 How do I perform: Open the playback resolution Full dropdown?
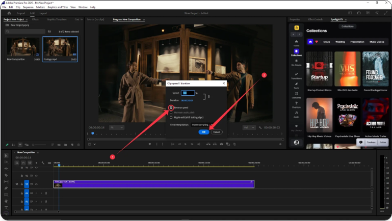249,127
